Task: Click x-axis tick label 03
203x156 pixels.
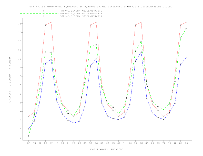Action: pos(34,143)
